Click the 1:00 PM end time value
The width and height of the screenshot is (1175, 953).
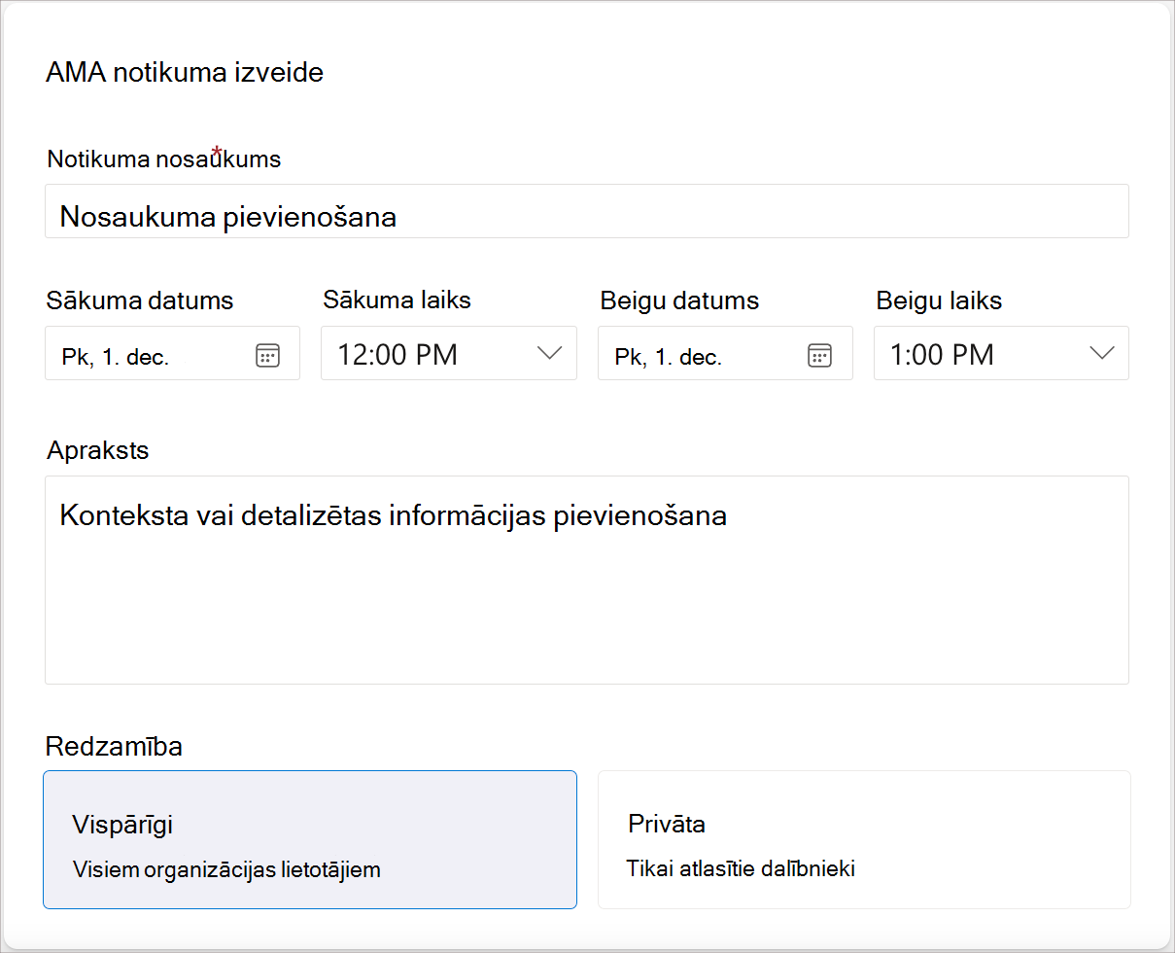942,355
